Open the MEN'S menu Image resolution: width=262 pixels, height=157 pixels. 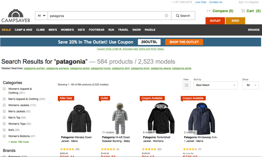[53, 30]
